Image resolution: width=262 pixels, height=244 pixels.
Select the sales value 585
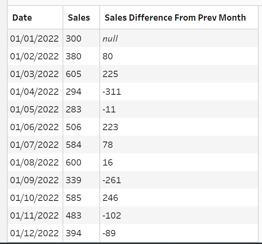74,198
